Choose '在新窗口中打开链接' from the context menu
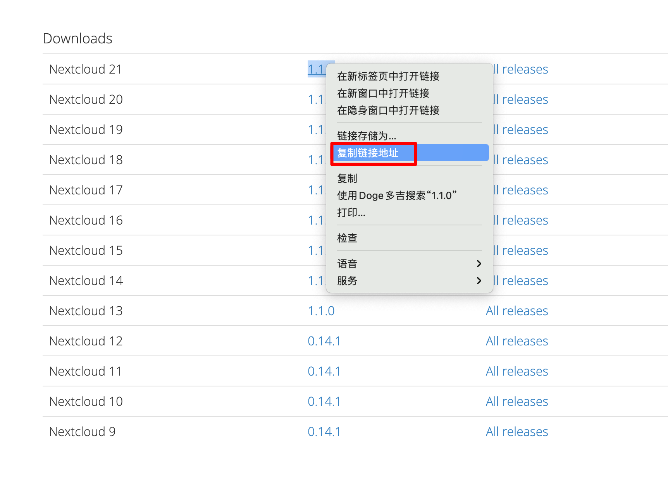 pos(409,93)
